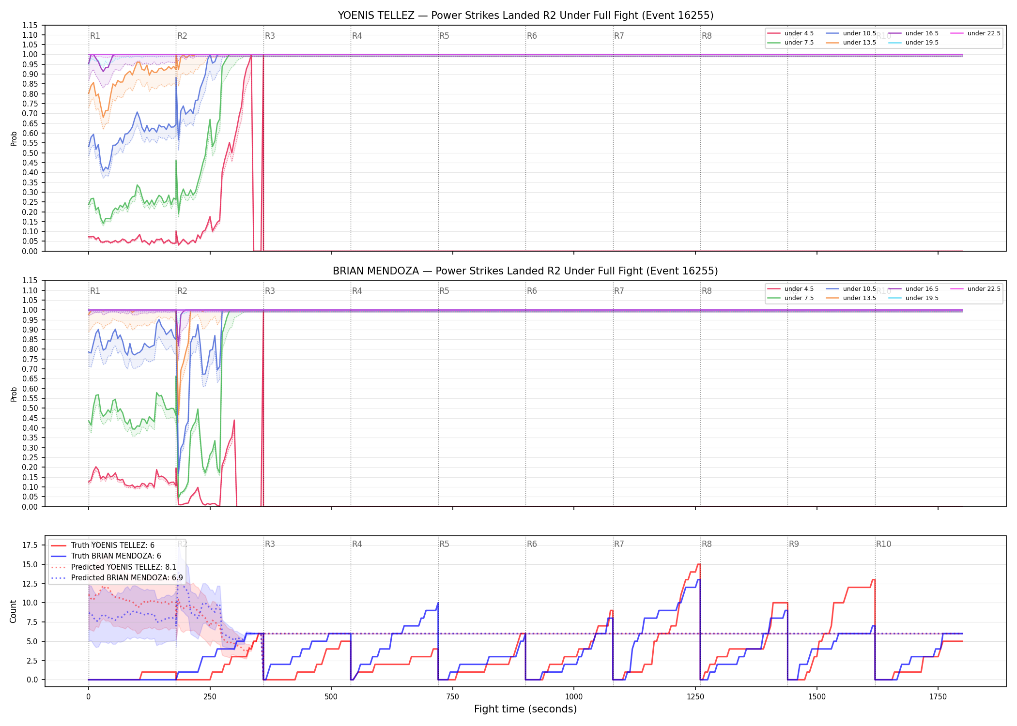Click 'under 10.5' legend entry in top chart
This screenshot has width=1017, height=726.
pyautogui.click(x=851, y=33)
